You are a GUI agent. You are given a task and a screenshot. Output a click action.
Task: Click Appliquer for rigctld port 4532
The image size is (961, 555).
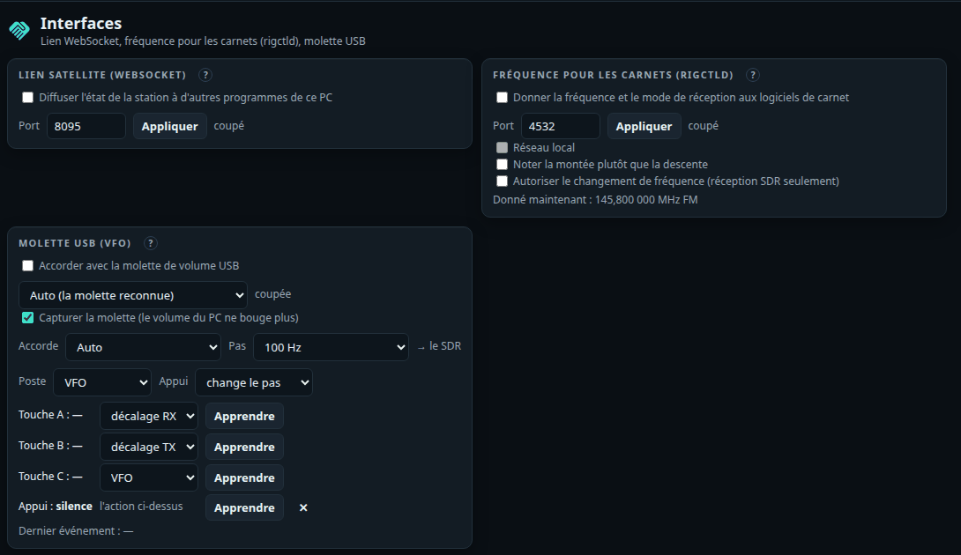644,126
